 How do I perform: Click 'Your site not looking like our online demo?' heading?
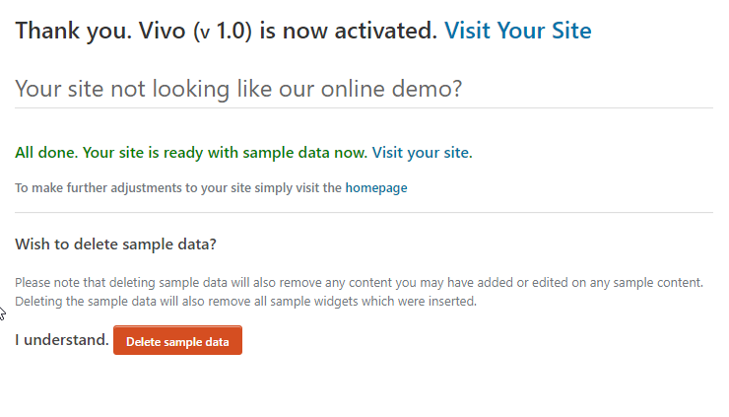coord(238,89)
